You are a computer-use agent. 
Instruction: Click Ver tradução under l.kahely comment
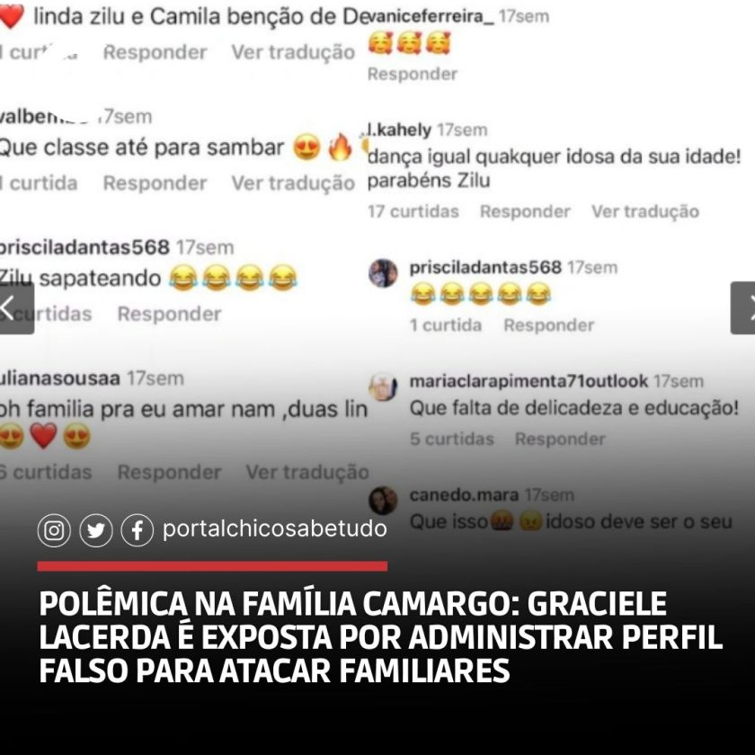click(645, 211)
